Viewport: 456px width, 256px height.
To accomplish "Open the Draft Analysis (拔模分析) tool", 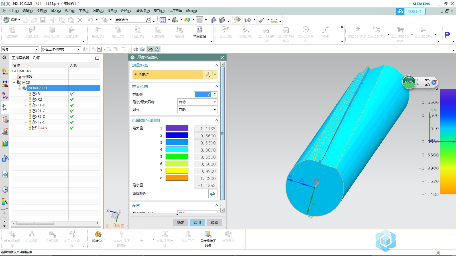I will [x=98, y=236].
